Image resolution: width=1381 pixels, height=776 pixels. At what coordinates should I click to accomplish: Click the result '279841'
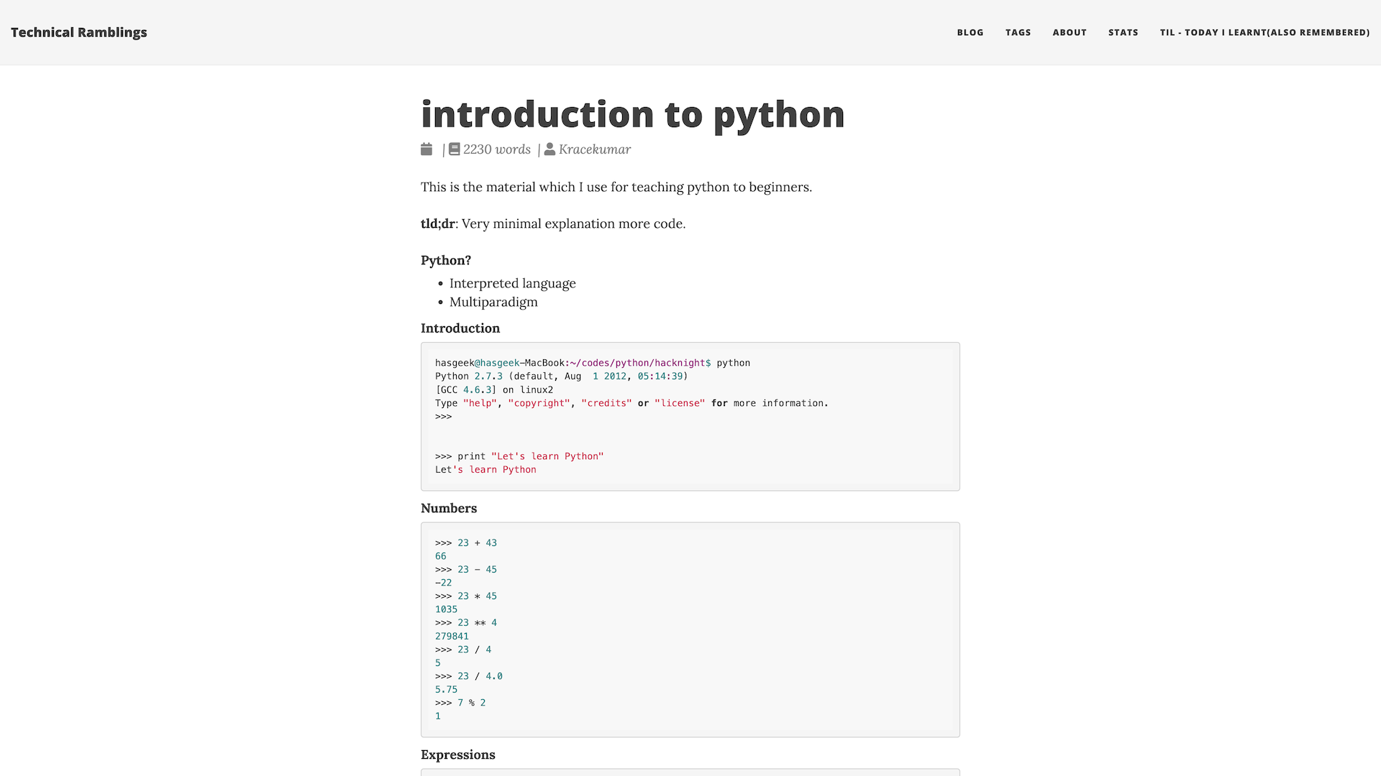coord(452,637)
